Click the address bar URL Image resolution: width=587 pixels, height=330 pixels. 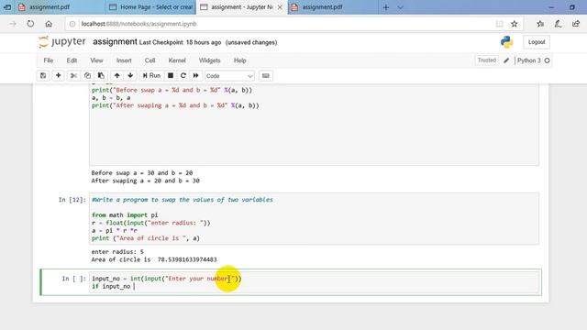click(x=138, y=24)
